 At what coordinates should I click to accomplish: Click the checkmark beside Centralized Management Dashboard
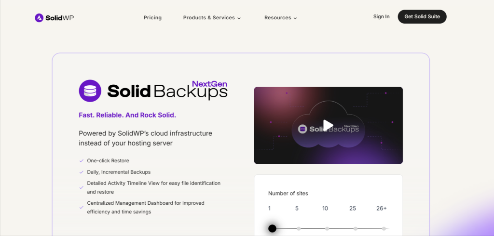(81, 208)
